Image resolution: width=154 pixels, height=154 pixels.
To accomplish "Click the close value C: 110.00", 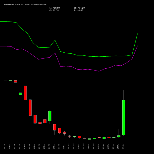I will (x=55, y=8).
